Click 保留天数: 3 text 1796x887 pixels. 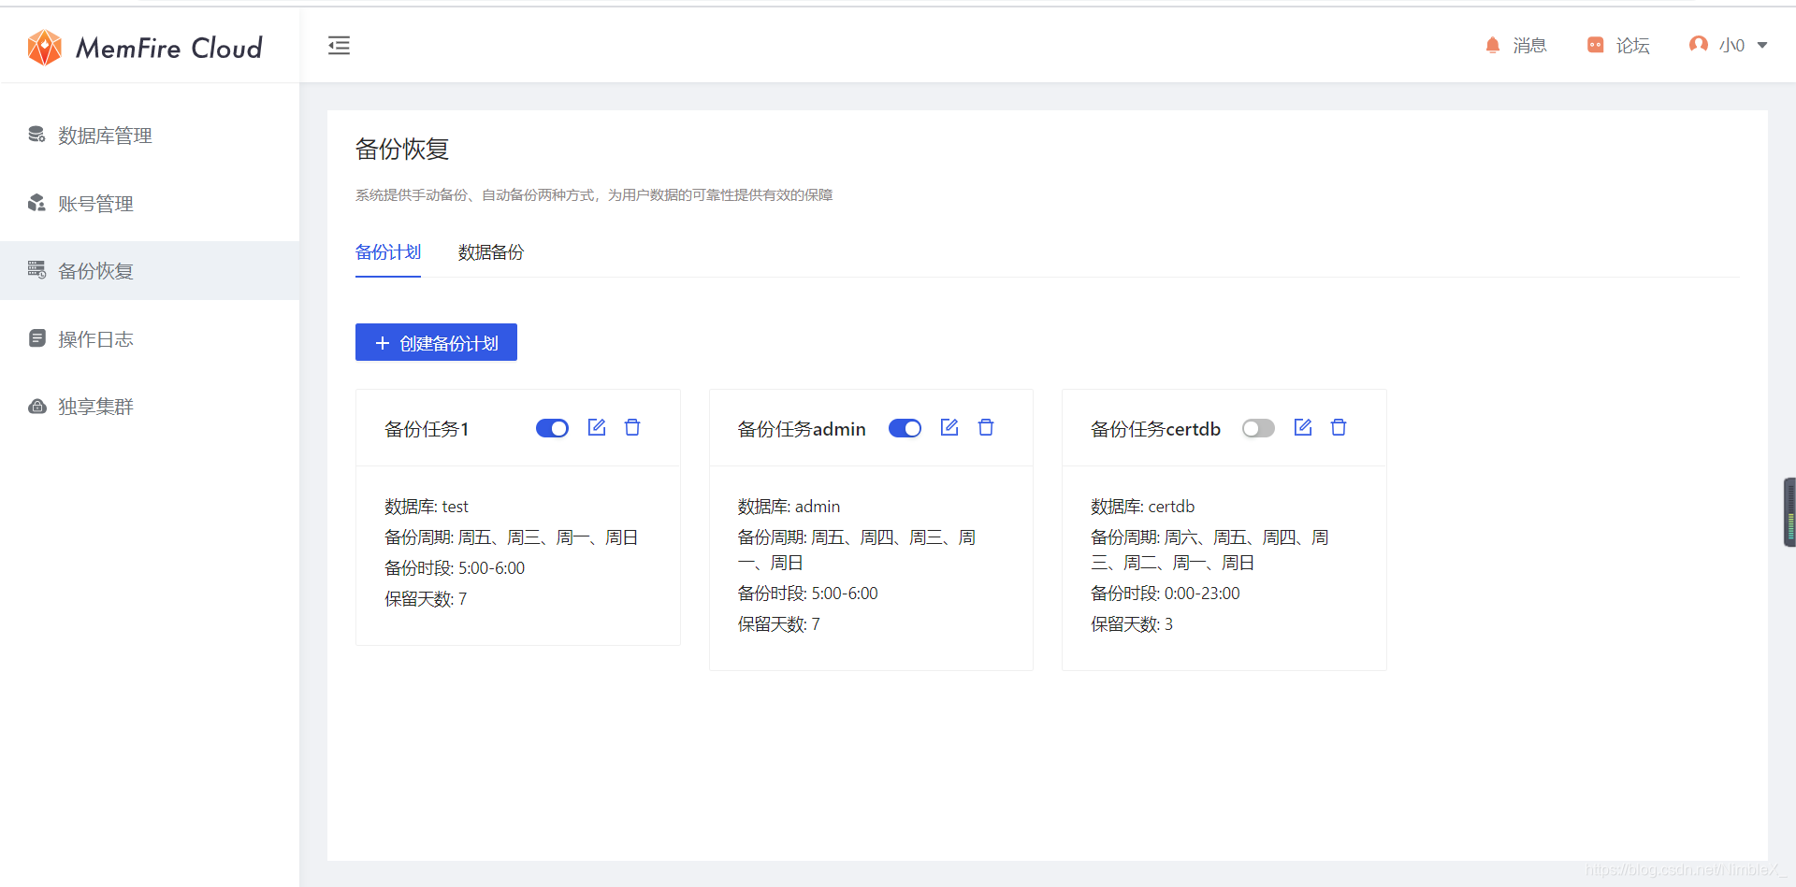(x=1132, y=624)
